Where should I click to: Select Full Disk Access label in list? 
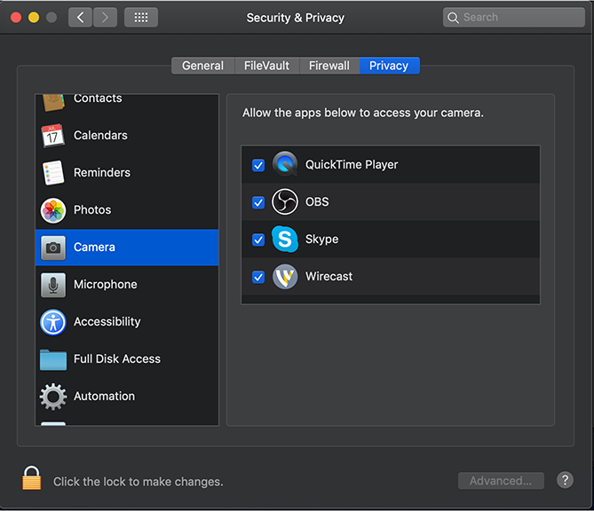coord(117,358)
